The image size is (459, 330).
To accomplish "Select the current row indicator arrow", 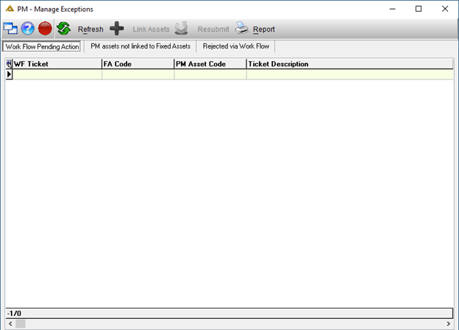I will pos(9,74).
